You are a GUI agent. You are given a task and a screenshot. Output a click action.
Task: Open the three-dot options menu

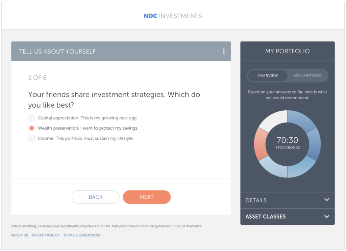click(224, 51)
